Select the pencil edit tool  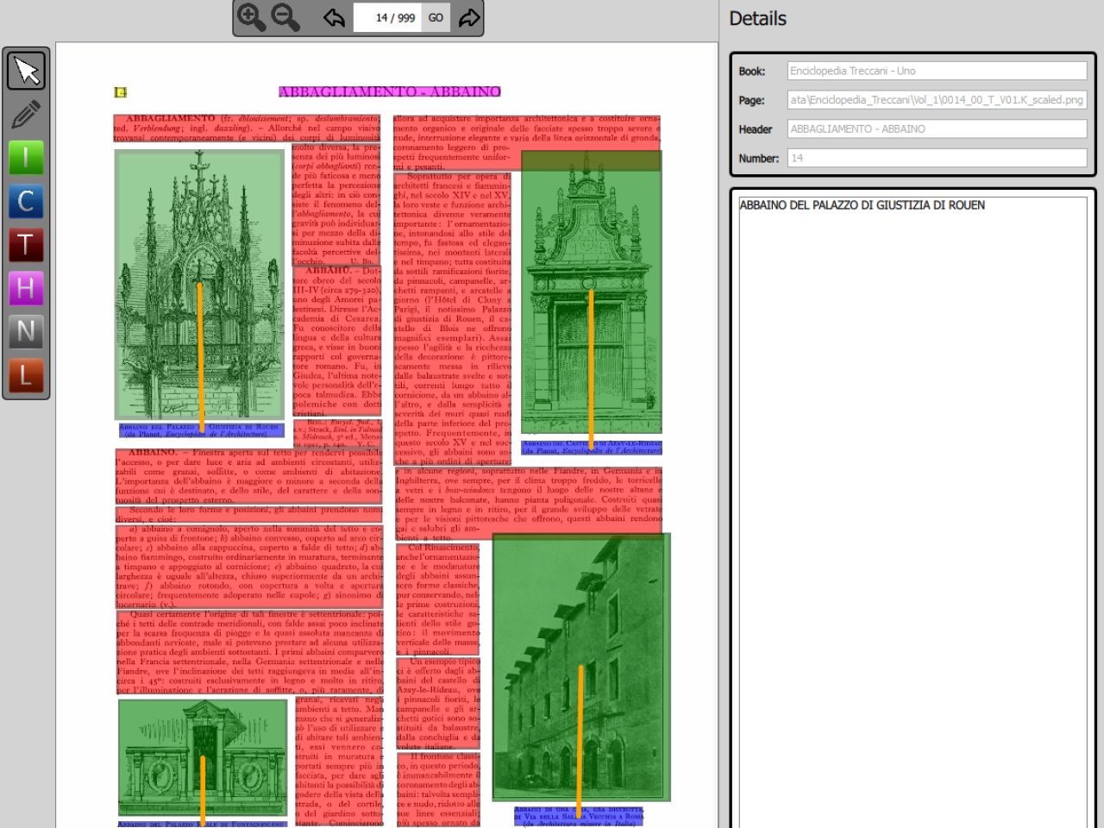[x=26, y=115]
